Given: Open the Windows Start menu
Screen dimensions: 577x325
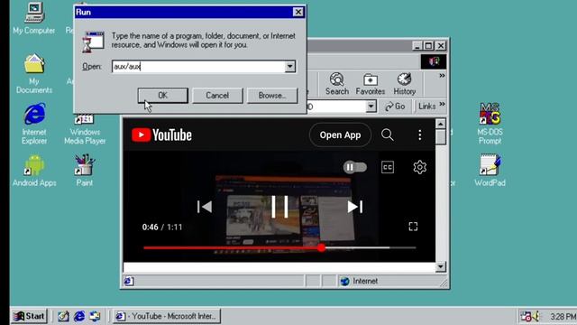Looking at the screenshot, I should [29, 316].
